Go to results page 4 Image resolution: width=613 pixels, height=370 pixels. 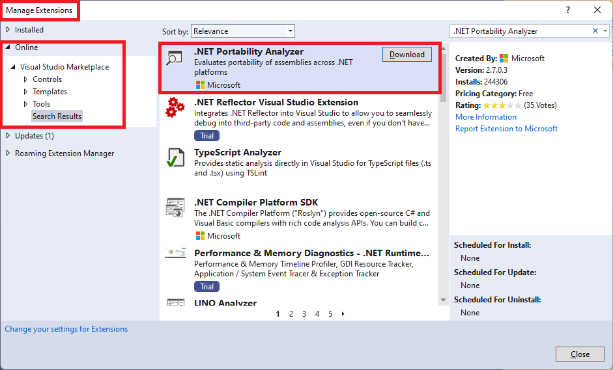317,314
